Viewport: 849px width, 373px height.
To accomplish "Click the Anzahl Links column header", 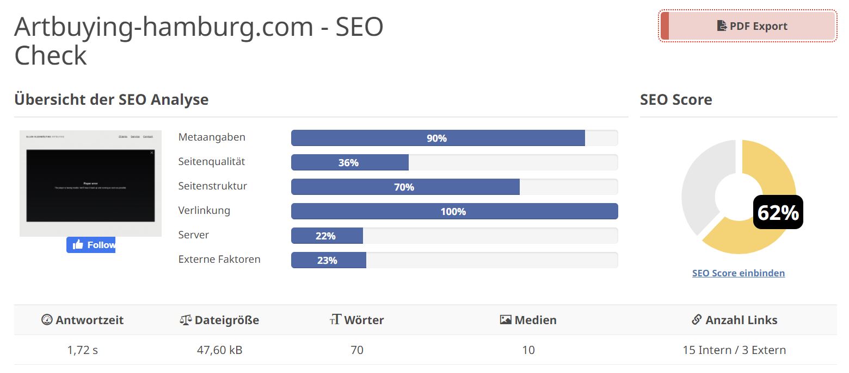I will tap(734, 320).
